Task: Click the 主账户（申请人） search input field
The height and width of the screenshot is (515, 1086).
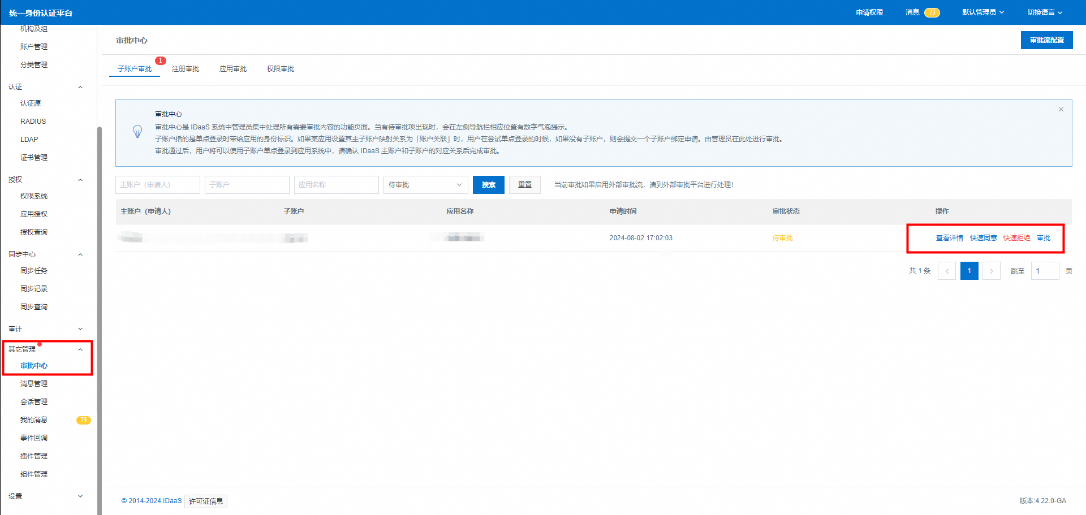Action: click(x=157, y=185)
